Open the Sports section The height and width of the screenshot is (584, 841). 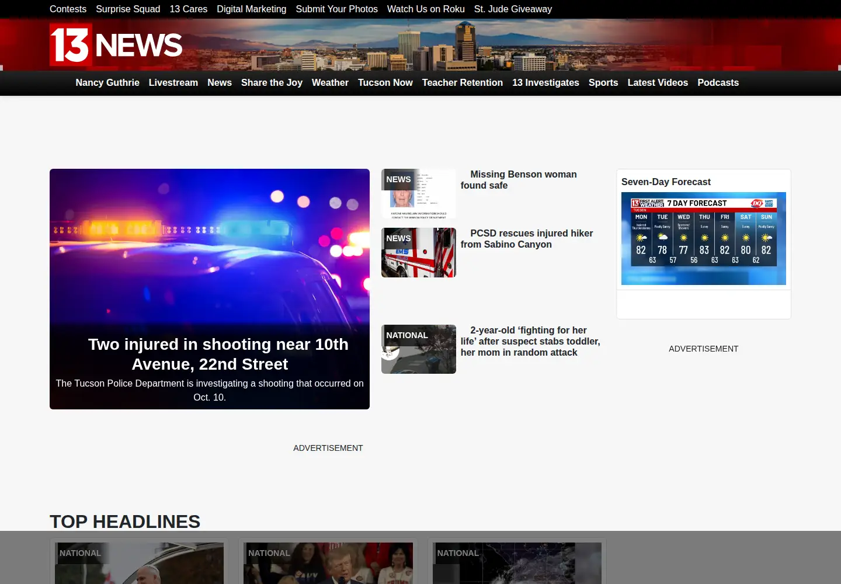tap(603, 83)
